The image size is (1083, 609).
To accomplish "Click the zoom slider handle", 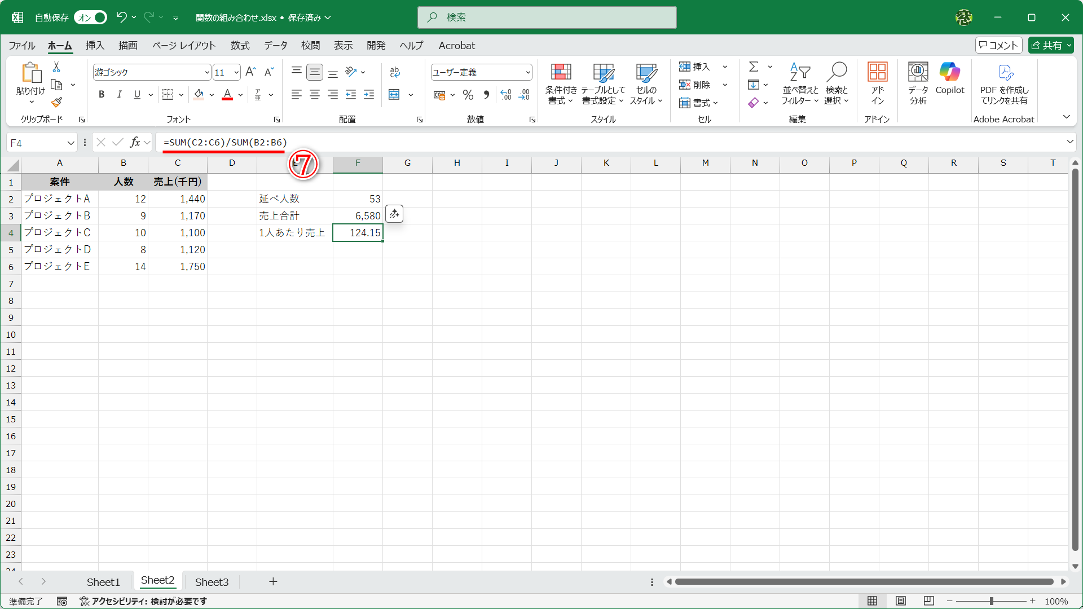I will pos(991,602).
